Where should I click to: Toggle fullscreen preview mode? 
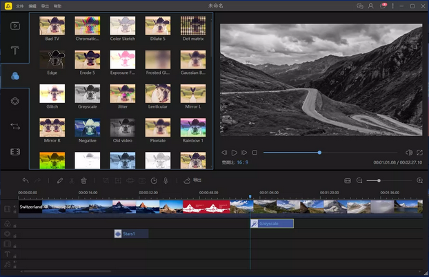419,152
